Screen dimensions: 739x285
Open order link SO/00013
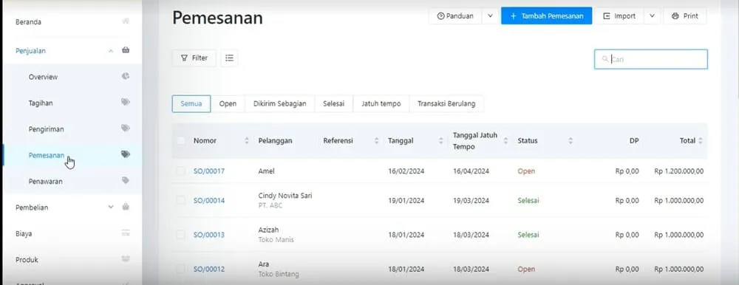pos(209,235)
